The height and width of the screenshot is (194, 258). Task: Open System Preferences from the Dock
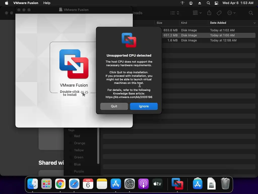tap(130, 184)
